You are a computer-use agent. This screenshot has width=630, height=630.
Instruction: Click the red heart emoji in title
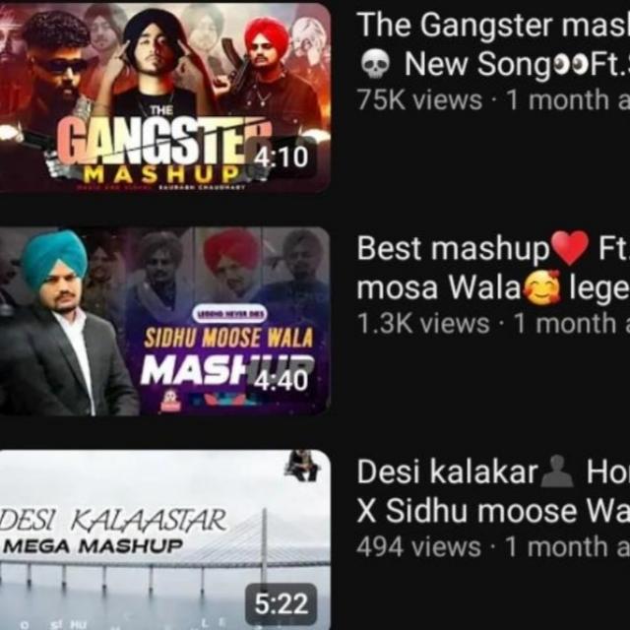570,248
